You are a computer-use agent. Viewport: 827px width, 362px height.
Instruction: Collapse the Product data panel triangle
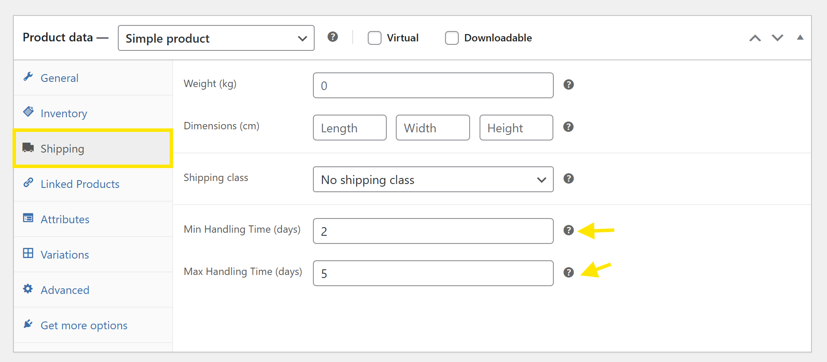800,37
